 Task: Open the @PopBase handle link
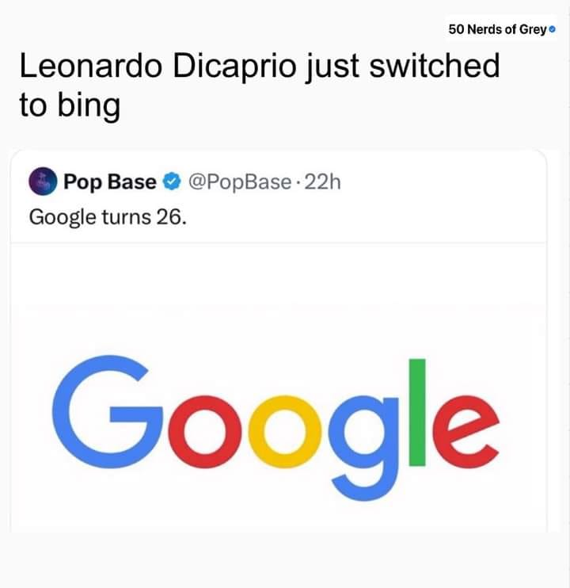(x=240, y=182)
